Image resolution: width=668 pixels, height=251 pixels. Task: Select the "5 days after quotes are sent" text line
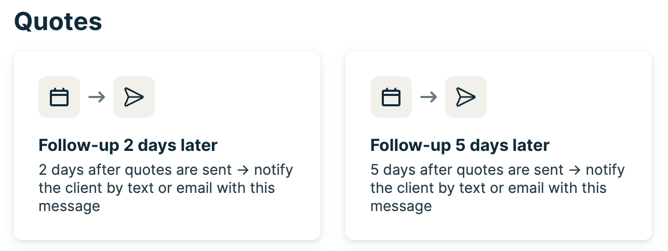466,170
